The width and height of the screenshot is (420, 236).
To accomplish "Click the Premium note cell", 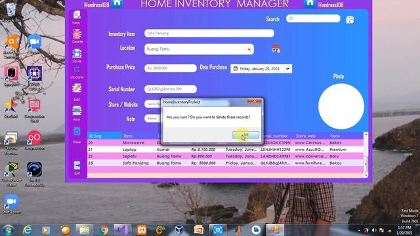I will [338, 149].
